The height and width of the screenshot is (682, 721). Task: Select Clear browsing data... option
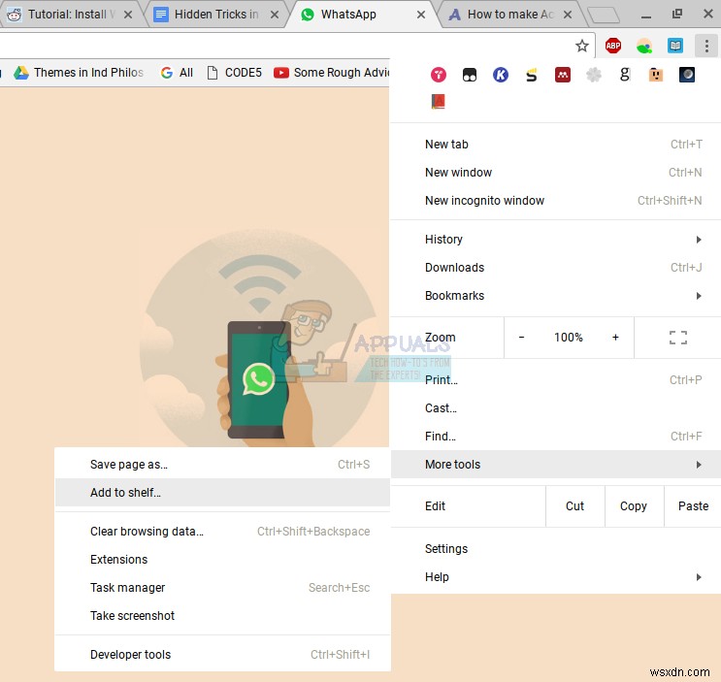coord(222,532)
